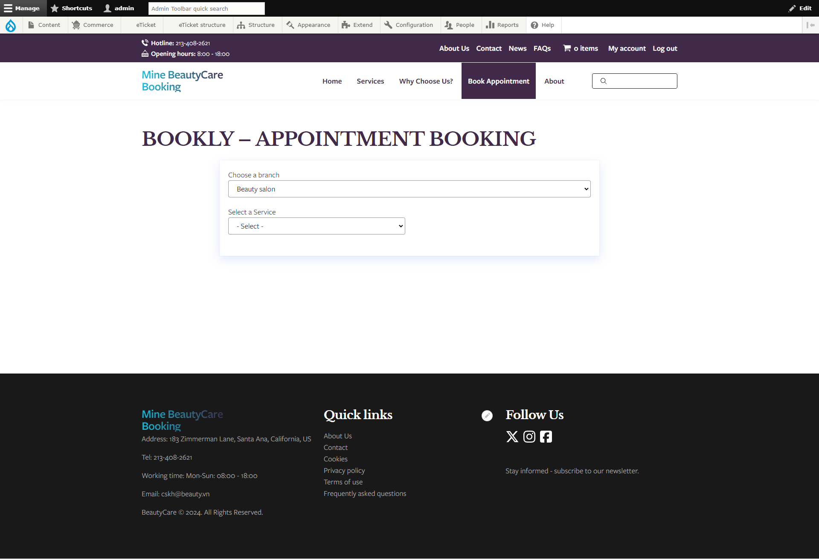The width and height of the screenshot is (819, 559).
Task: Expand the Select a Service dropdown
Action: coord(317,226)
